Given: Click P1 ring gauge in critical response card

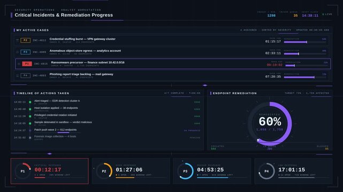Looking at the screenshot, I should (22, 171).
